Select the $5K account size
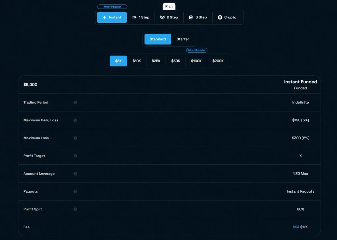The height and width of the screenshot is (240, 337). click(118, 61)
